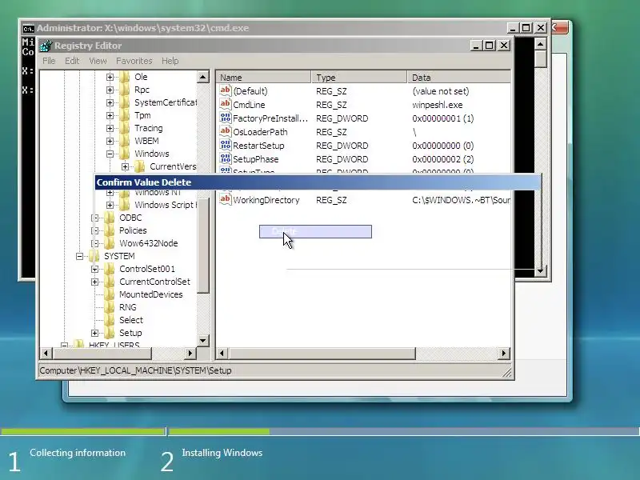Select the CurrentControlSet folder icon
The image size is (640, 480).
(110, 282)
